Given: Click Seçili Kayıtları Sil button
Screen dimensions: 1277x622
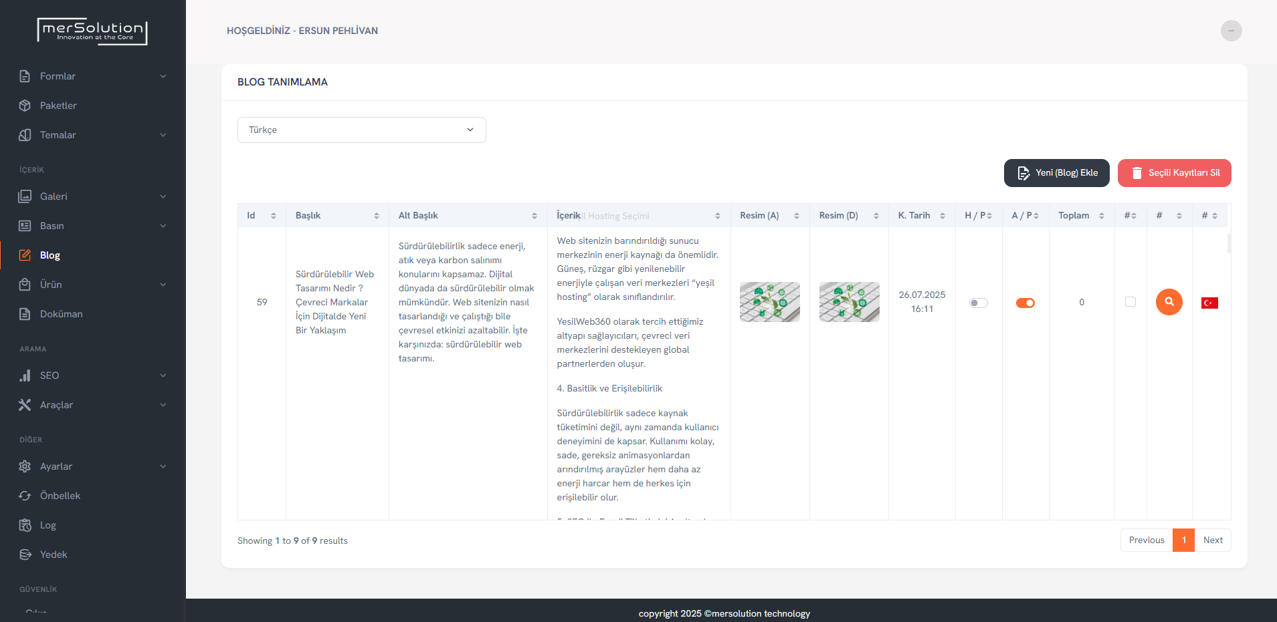Looking at the screenshot, I should [x=1174, y=173].
